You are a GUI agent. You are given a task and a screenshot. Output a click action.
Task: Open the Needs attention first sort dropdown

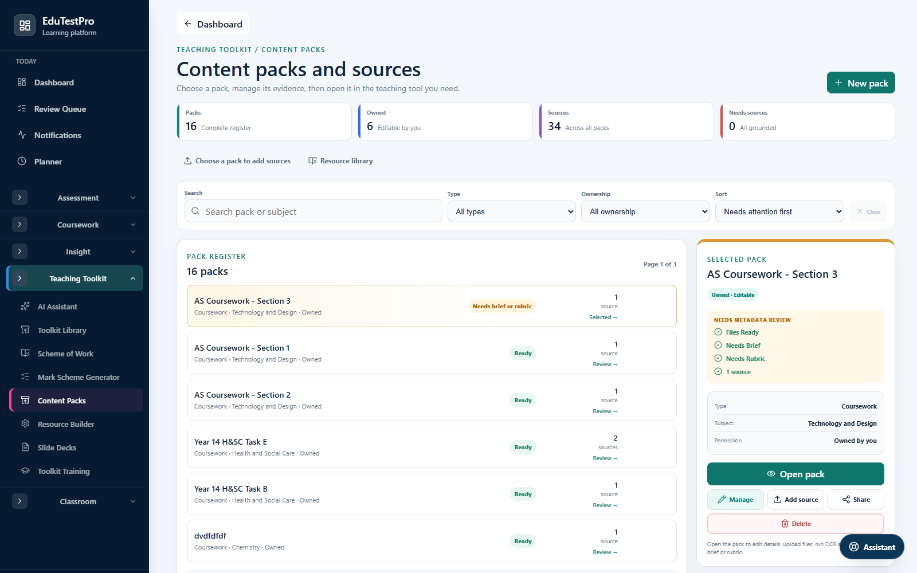[x=779, y=211]
